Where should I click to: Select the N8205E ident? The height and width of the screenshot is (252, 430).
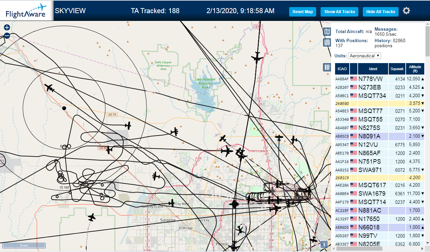point(369,244)
